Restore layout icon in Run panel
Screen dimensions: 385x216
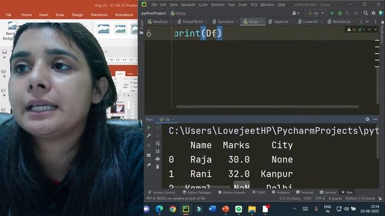click(x=149, y=155)
